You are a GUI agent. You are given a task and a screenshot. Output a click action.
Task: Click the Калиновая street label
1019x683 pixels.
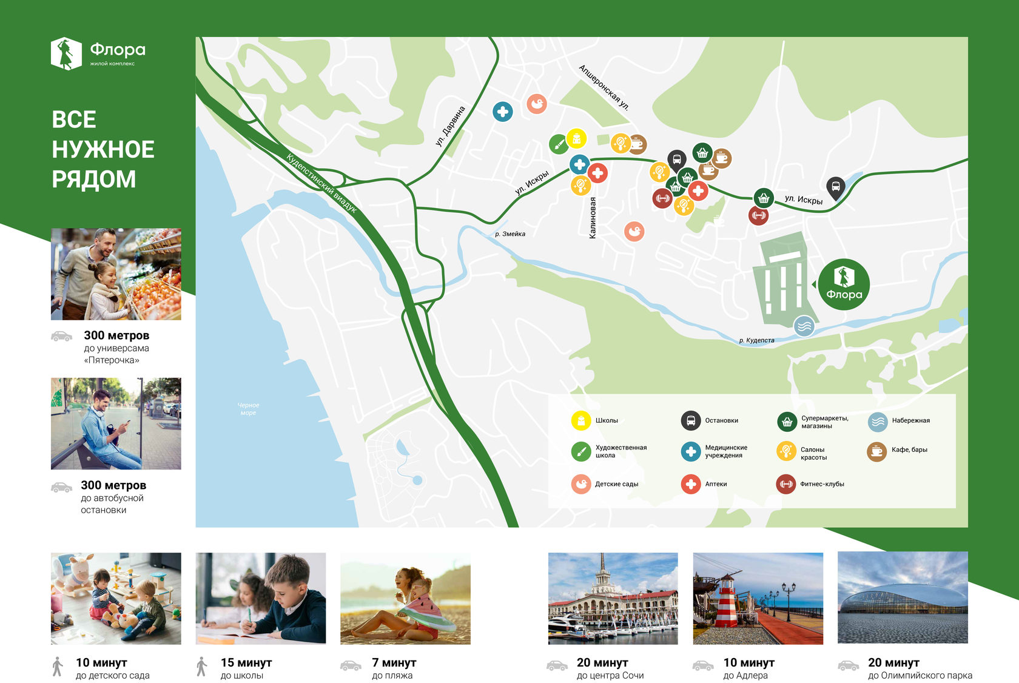593,217
